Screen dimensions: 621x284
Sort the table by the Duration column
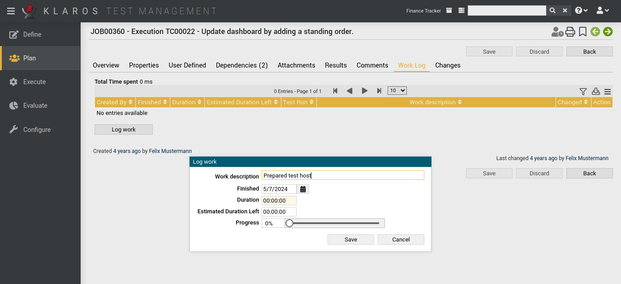coord(187,102)
